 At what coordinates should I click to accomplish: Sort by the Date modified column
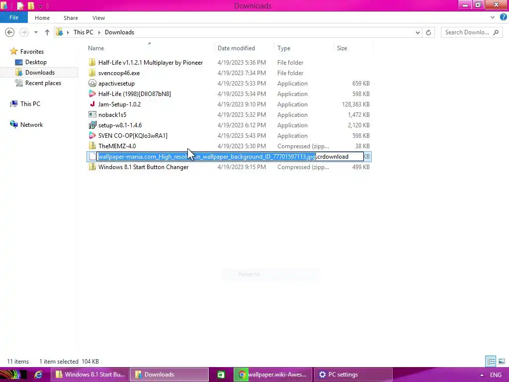click(236, 48)
